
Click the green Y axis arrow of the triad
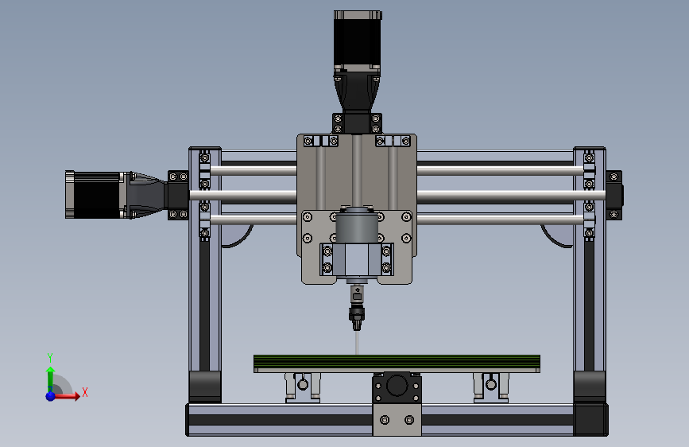pyautogui.click(x=50, y=379)
